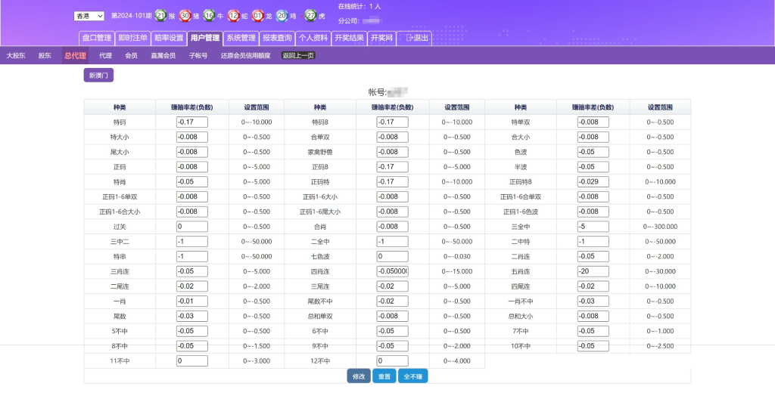Click the blue lottery ball number 20
The width and height of the screenshot is (775, 405).
tap(282, 15)
